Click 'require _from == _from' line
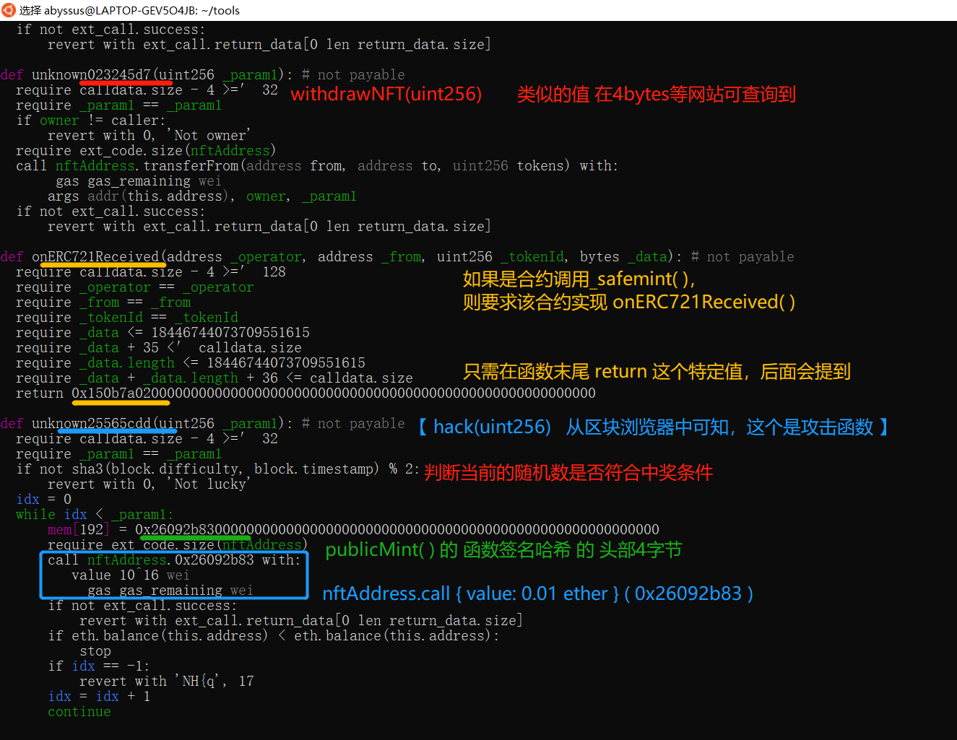This screenshot has width=957, height=740. pyautogui.click(x=103, y=302)
